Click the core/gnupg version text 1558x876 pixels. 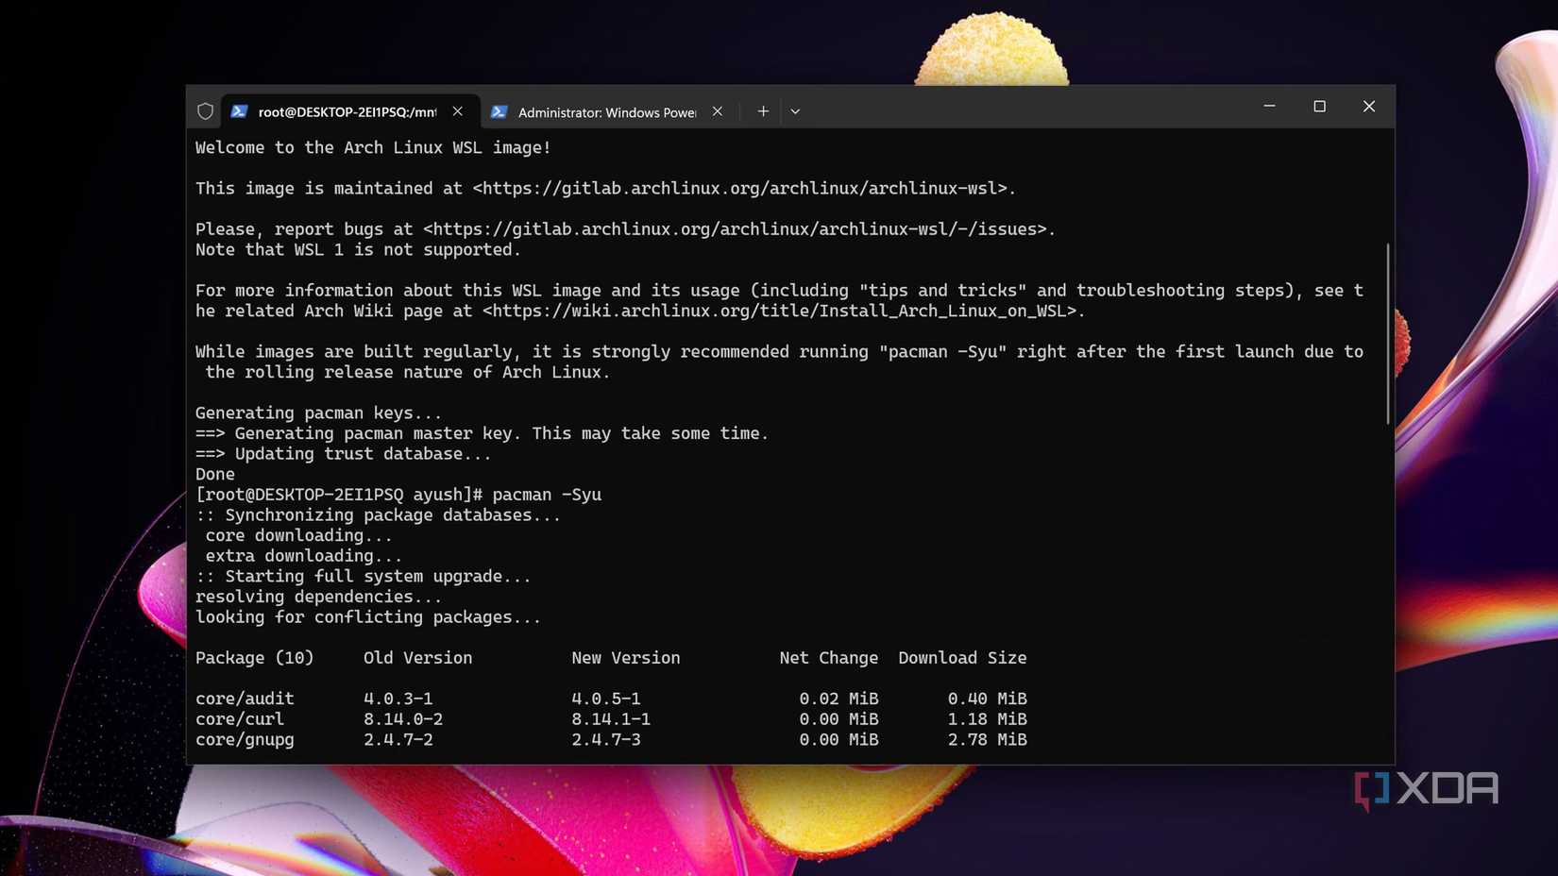[398, 739]
